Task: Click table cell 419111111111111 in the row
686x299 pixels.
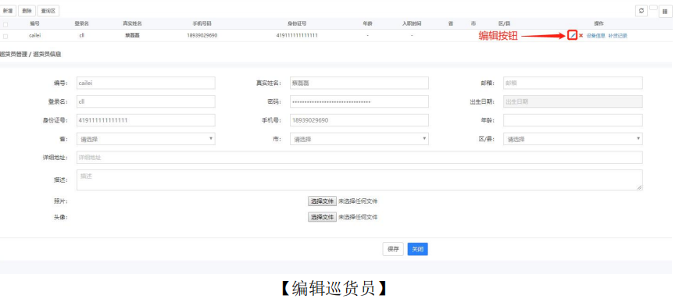Action: (297, 36)
